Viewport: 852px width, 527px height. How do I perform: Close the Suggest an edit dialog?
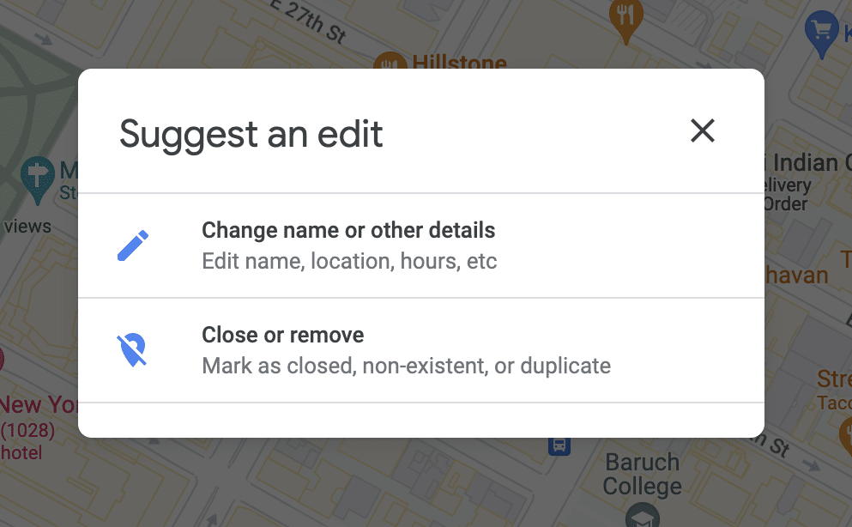702,131
